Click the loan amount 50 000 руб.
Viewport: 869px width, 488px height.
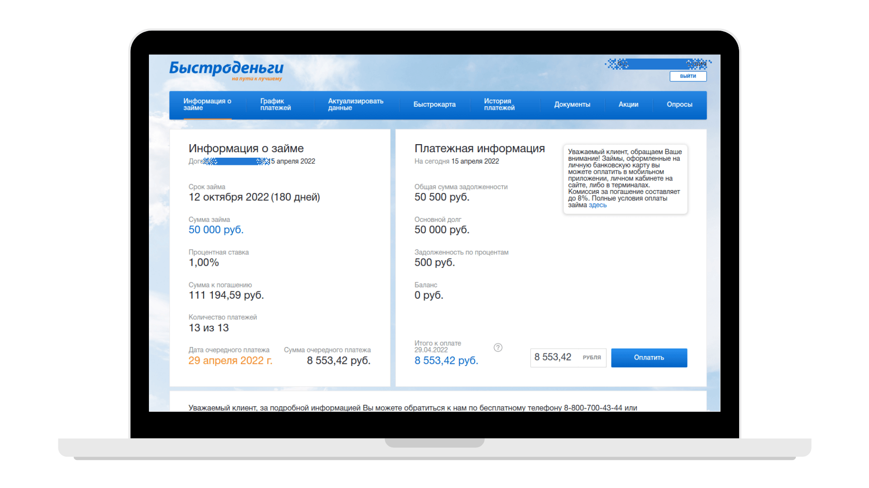216,230
